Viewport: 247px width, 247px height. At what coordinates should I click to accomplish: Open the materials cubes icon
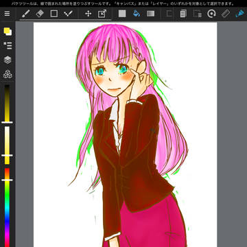(x=8, y=74)
